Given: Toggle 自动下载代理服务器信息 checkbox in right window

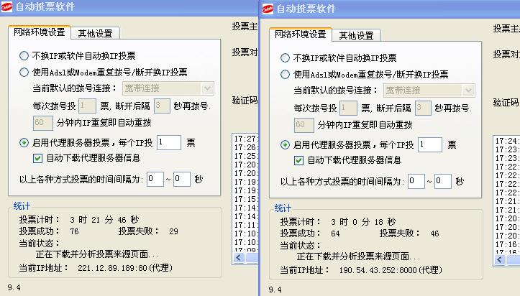Looking at the screenshot, I should [298, 161].
